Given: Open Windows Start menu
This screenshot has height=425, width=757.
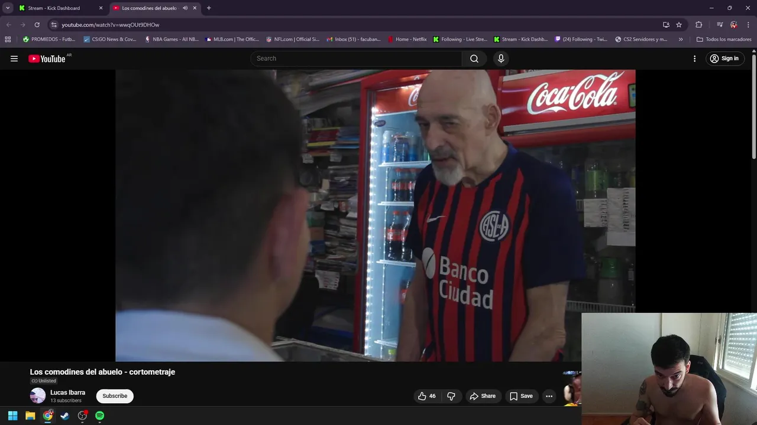Looking at the screenshot, I should pos(12,416).
